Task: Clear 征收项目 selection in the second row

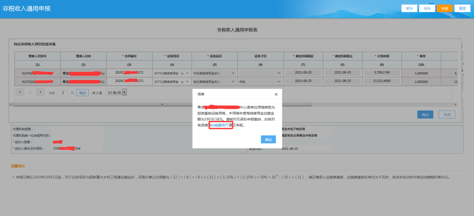Action: [x=182, y=81]
